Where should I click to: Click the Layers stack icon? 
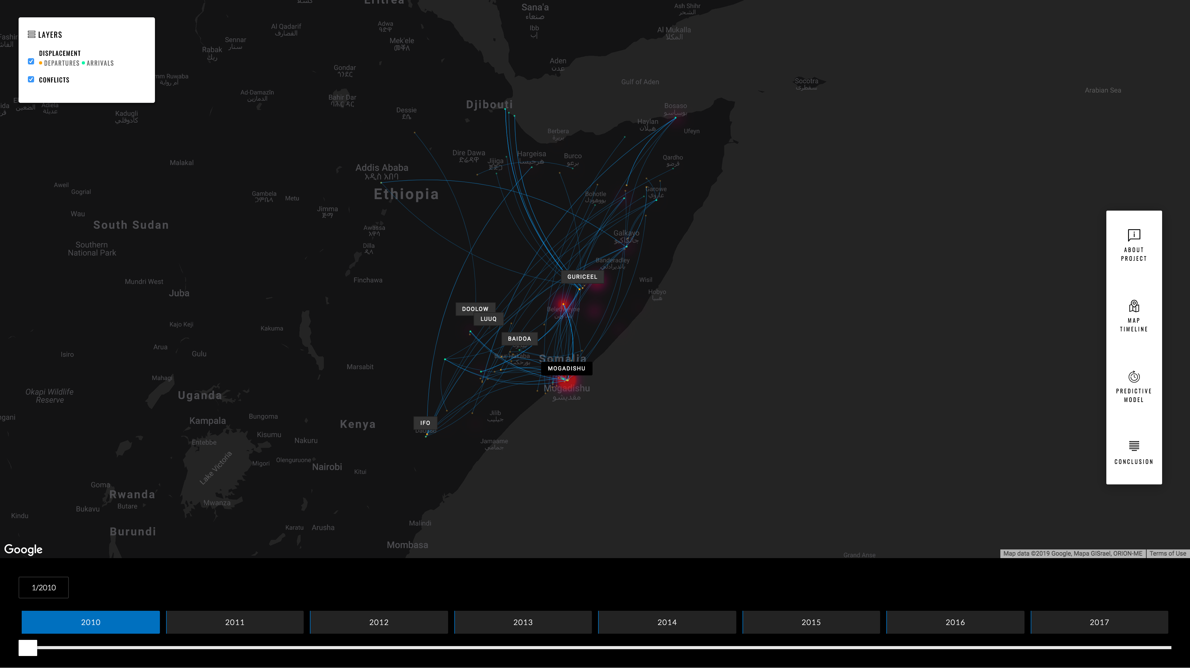click(x=31, y=35)
